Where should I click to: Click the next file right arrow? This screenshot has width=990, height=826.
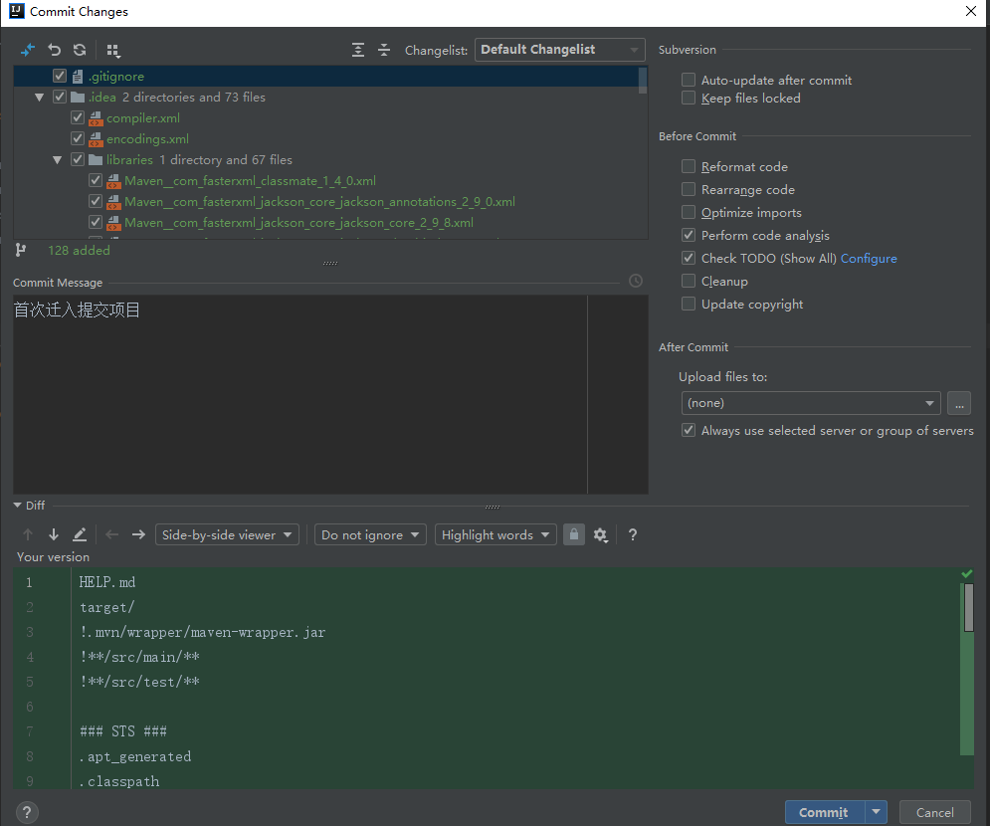[138, 534]
